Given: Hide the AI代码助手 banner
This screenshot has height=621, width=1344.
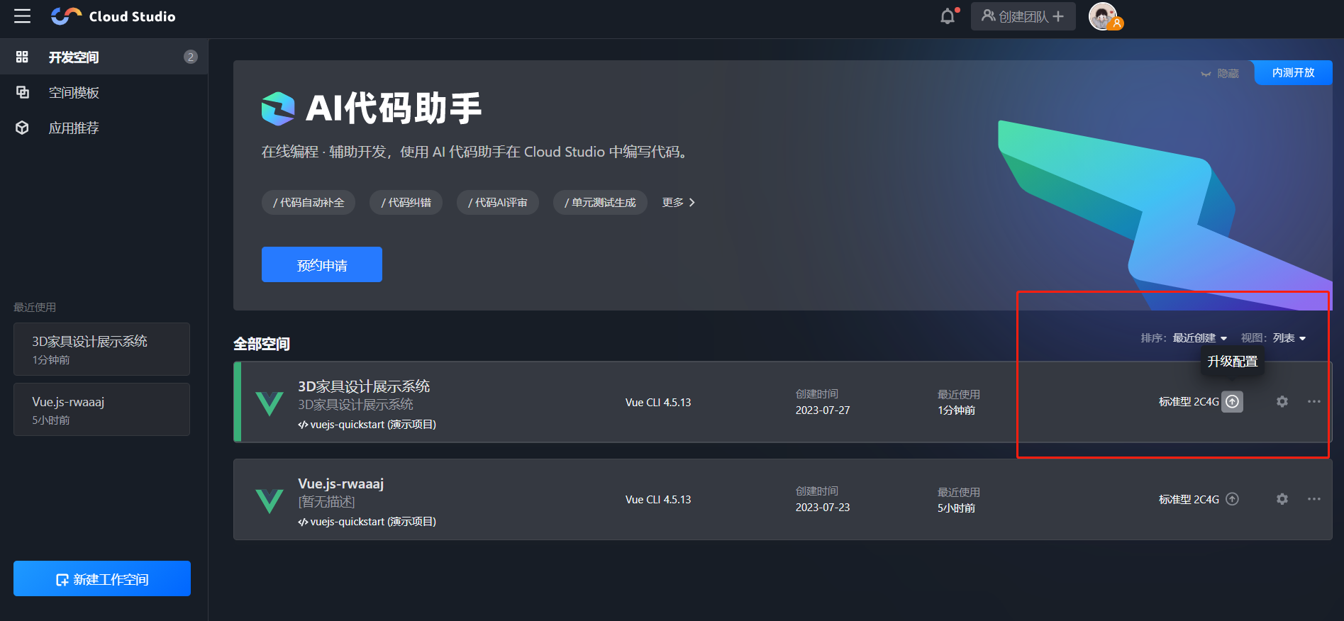Looking at the screenshot, I should click(1220, 74).
